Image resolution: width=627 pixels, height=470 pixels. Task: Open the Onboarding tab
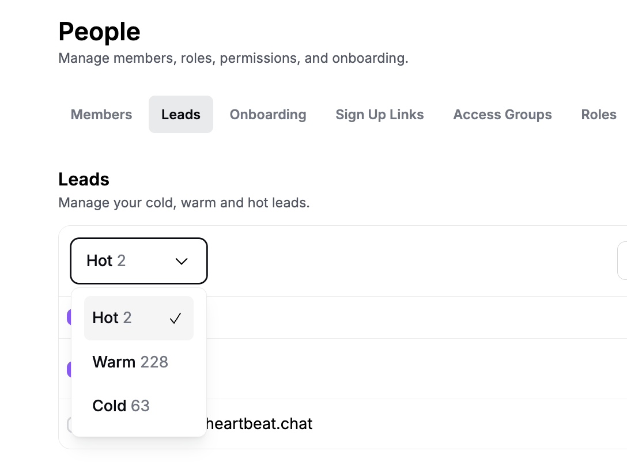click(268, 114)
